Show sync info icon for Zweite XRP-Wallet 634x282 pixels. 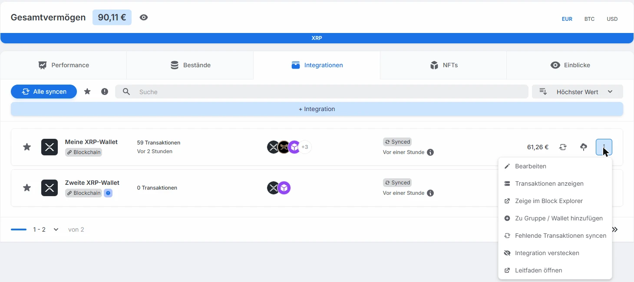[430, 193]
